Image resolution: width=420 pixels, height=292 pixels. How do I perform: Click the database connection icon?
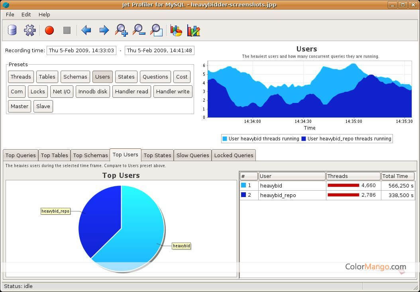12,30
